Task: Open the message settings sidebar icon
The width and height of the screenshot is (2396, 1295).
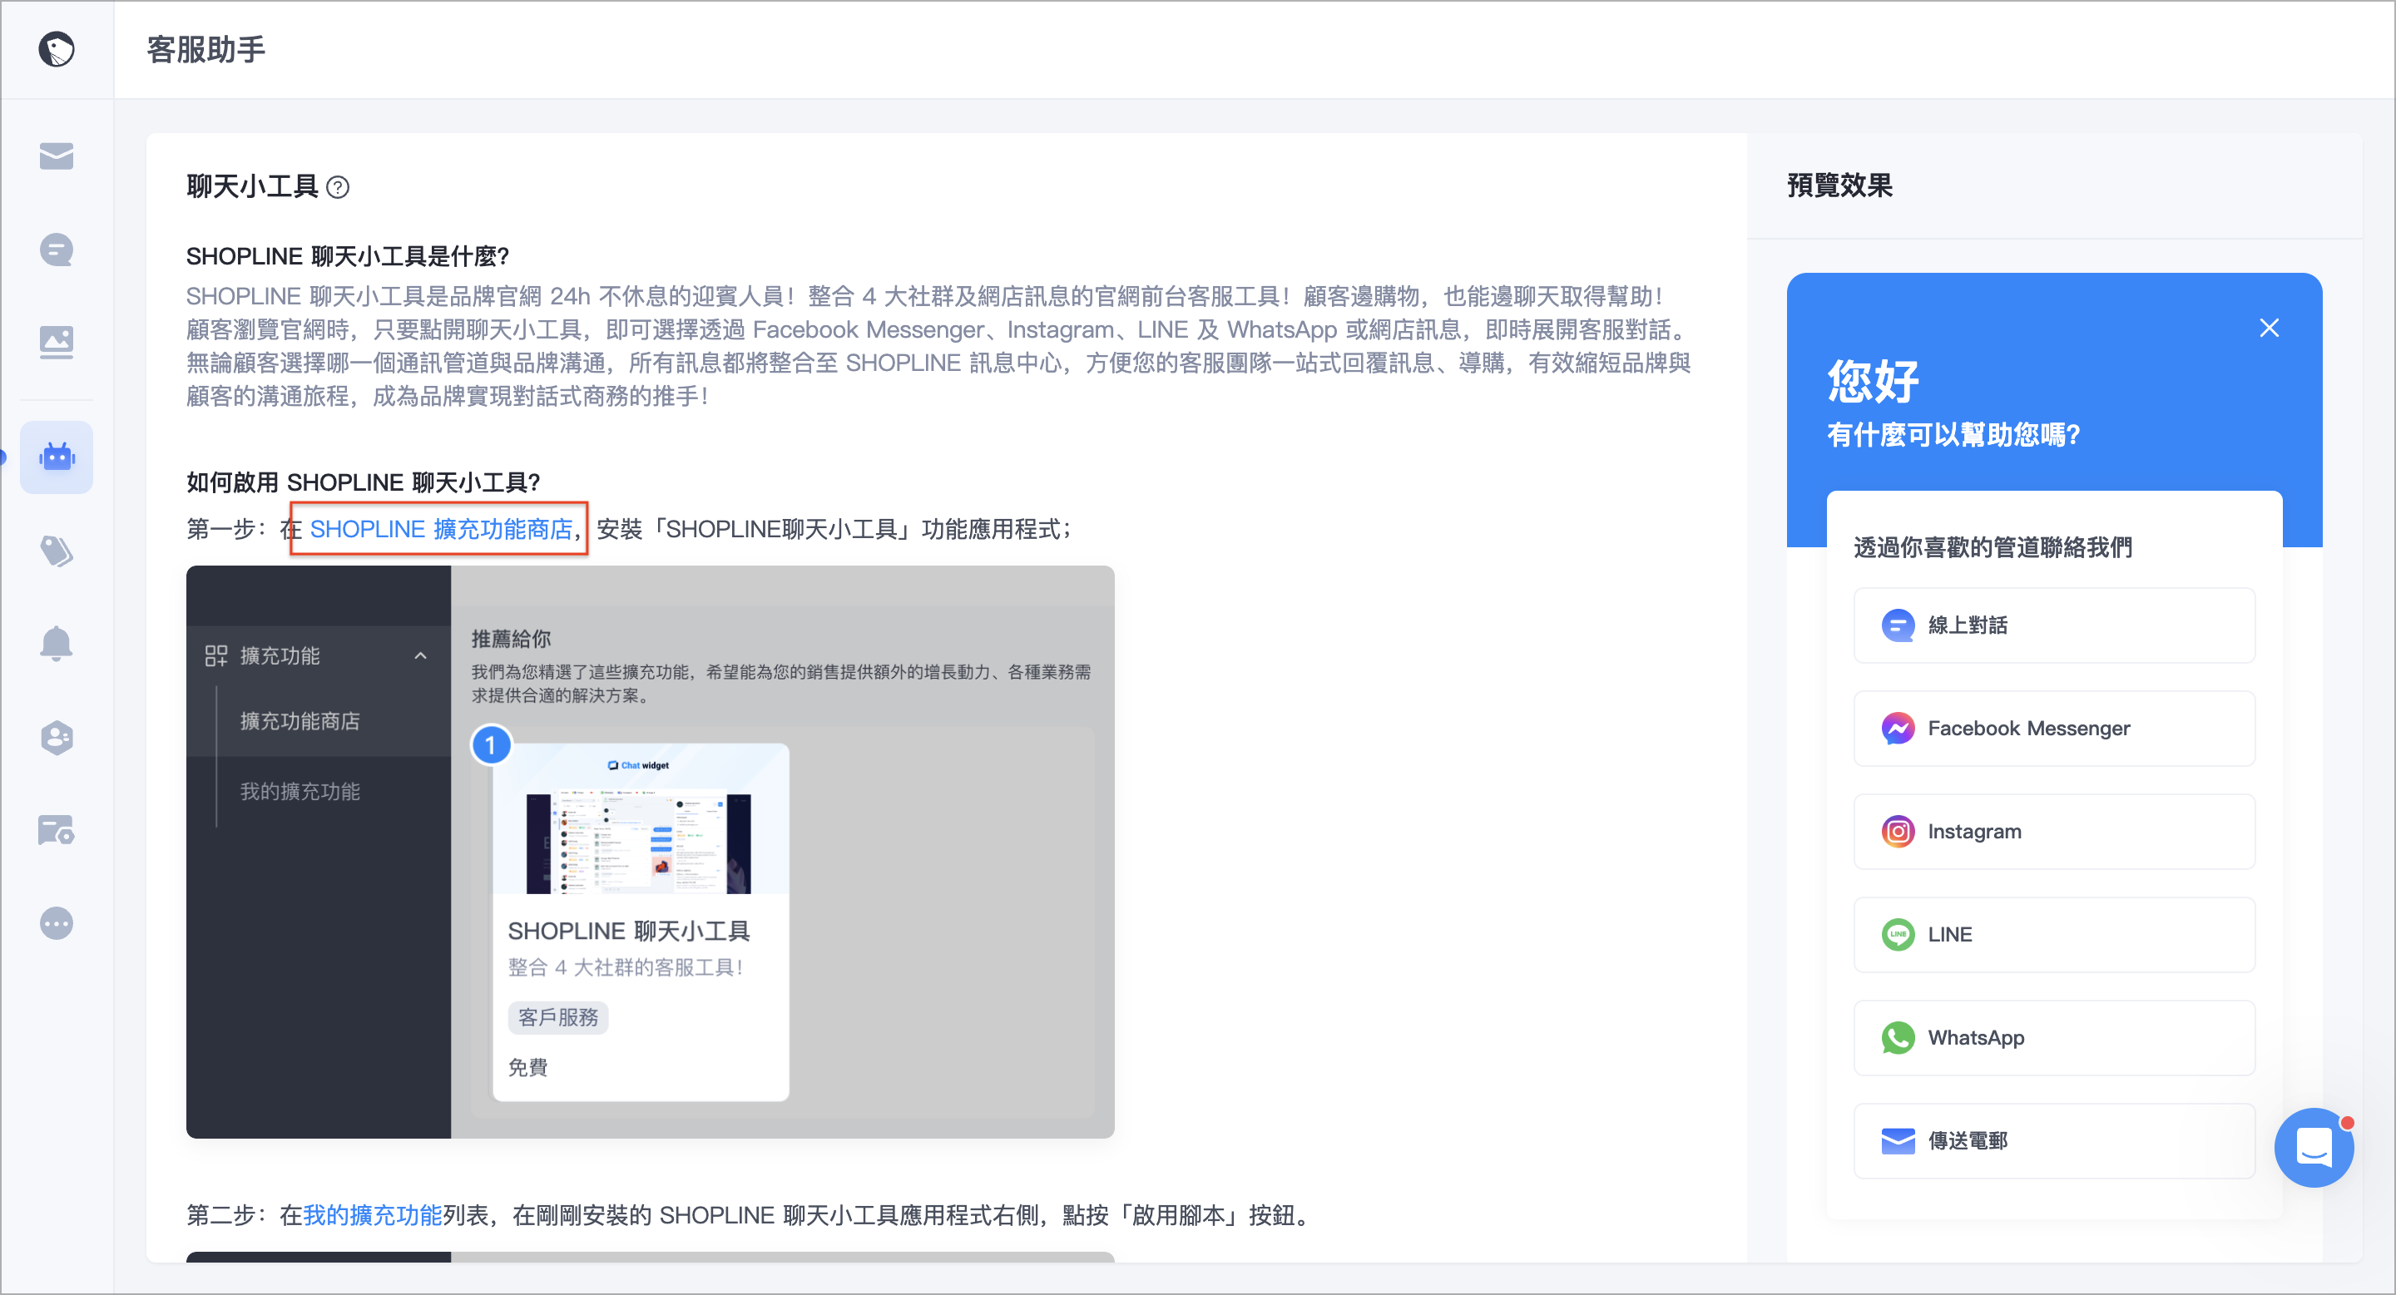Action: tap(57, 830)
